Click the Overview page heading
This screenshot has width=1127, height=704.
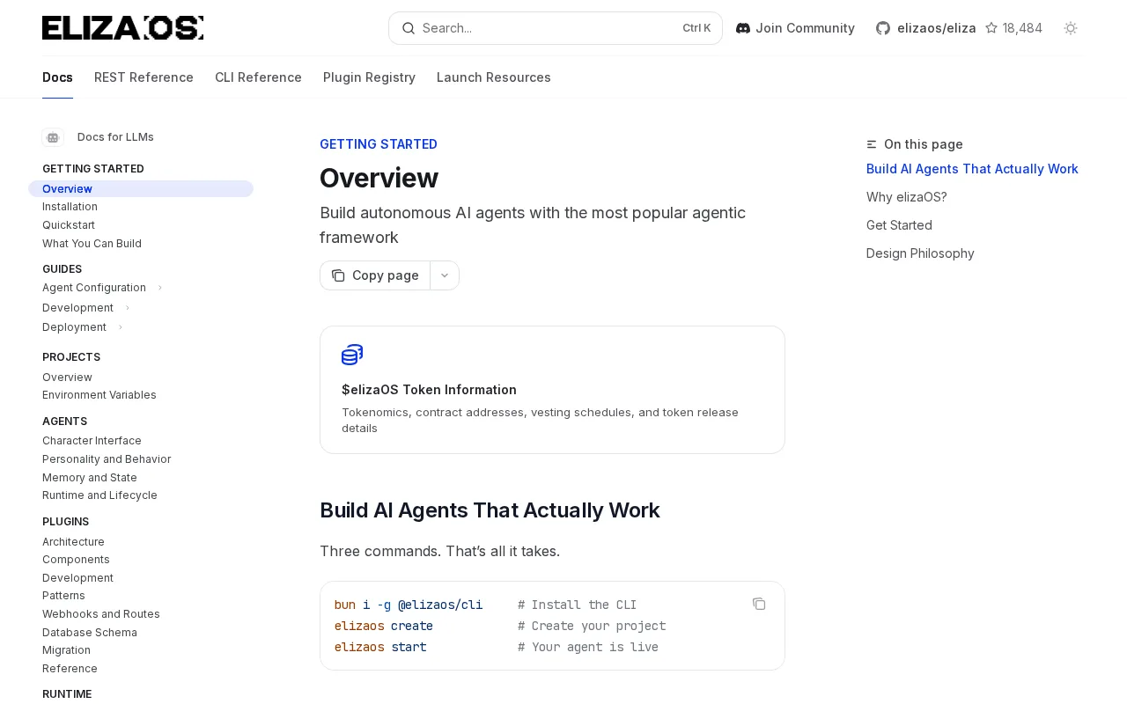click(379, 178)
